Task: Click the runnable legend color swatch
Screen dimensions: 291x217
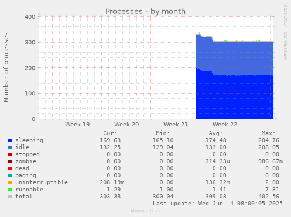Action: (10, 190)
